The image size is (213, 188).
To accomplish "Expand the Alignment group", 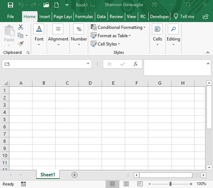I will point(58,35).
